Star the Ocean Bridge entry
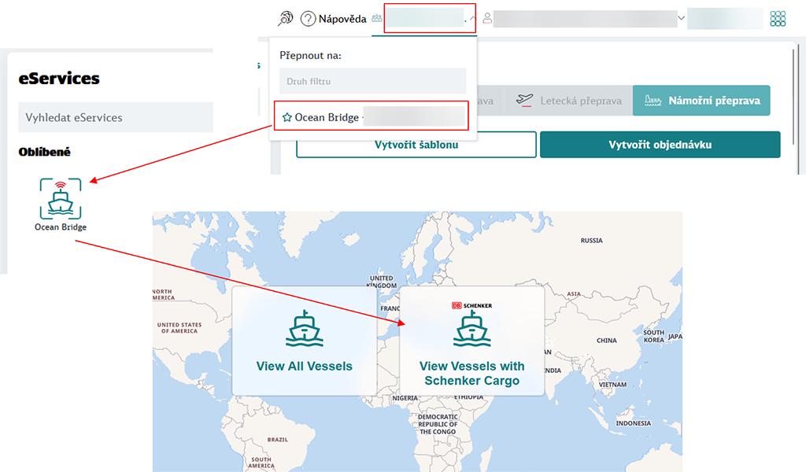 [x=287, y=118]
